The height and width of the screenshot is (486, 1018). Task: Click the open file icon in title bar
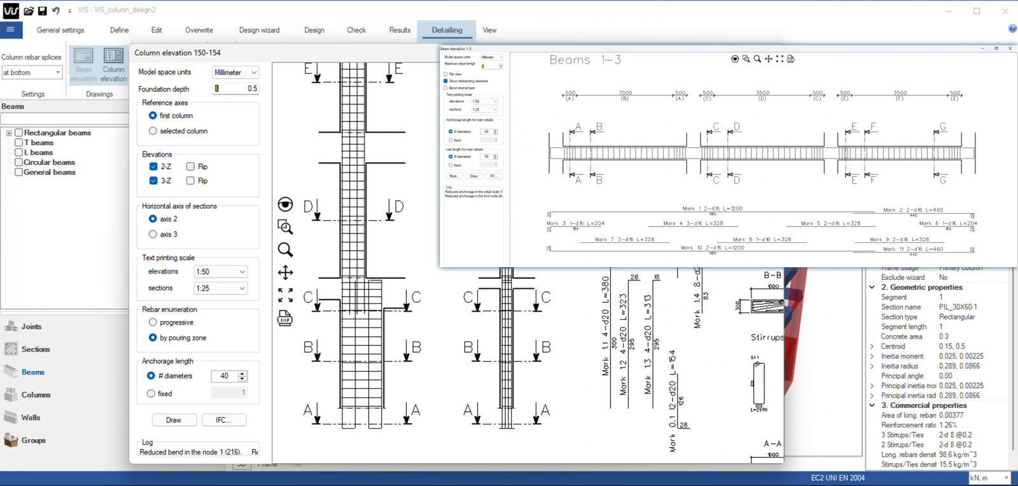29,11
